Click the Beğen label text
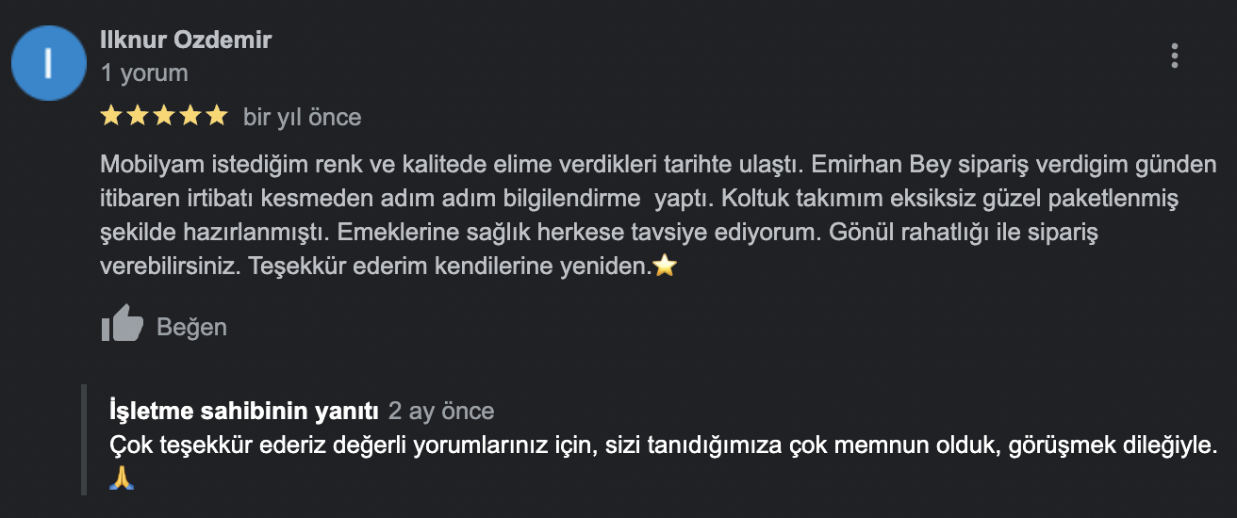This screenshot has height=518, width=1237. click(x=191, y=327)
